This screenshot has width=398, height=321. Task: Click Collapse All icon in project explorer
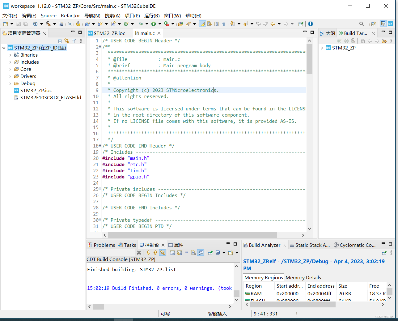[x=60, y=41]
